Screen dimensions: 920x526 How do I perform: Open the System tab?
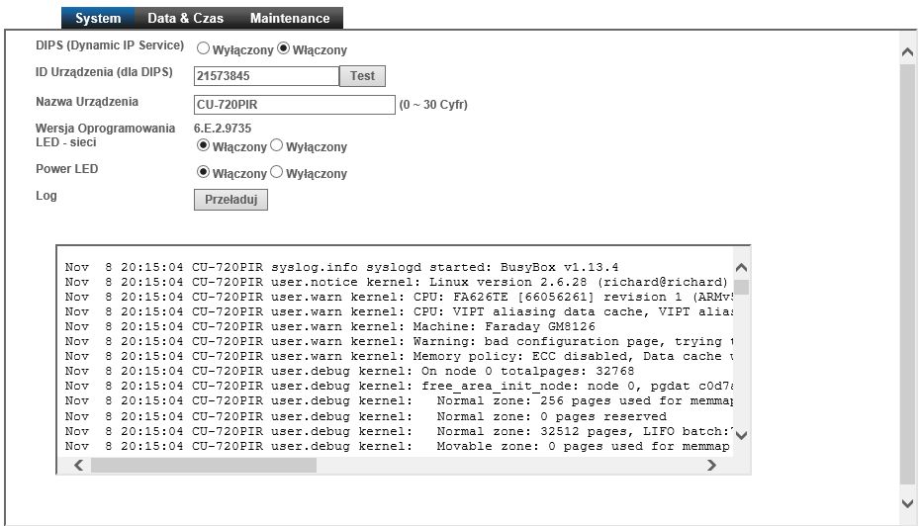click(x=98, y=18)
